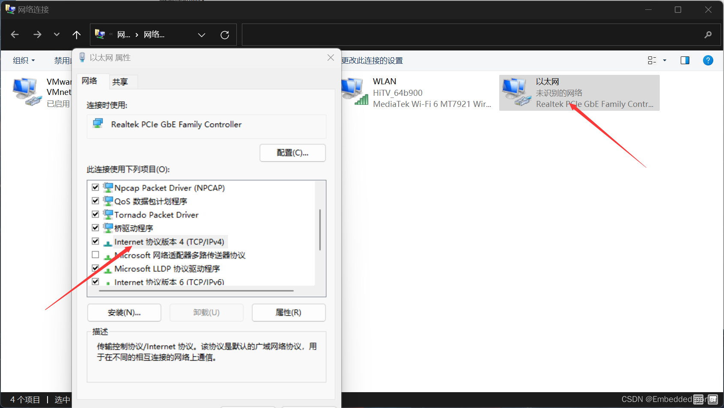Open recent locations dropdown chevron
The height and width of the screenshot is (408, 724).
coord(57,35)
